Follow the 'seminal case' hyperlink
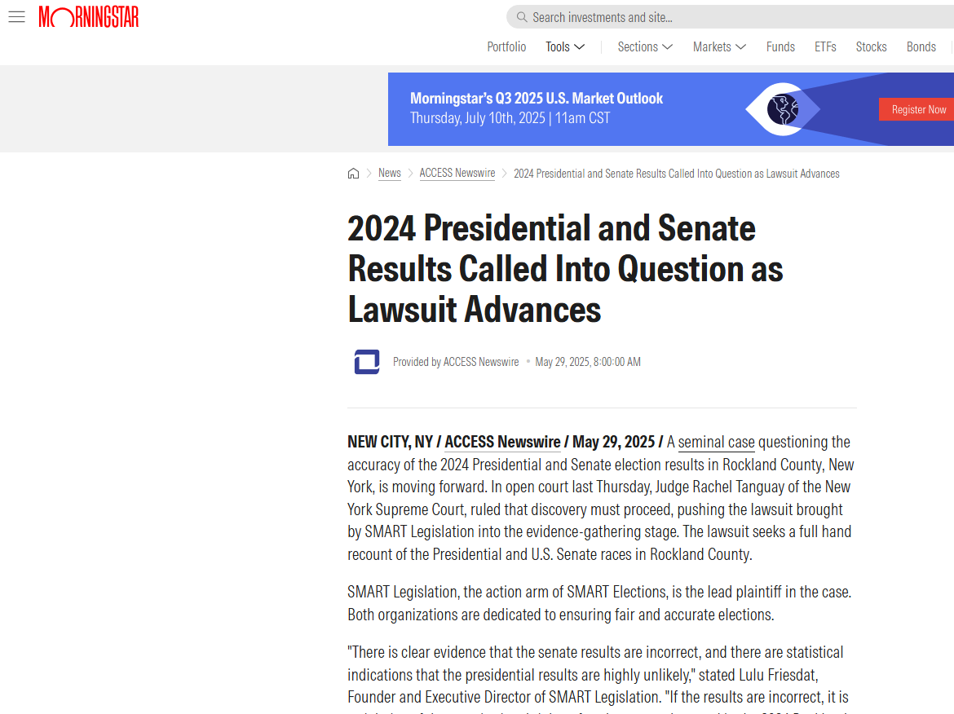The width and height of the screenshot is (954, 714). click(716, 442)
